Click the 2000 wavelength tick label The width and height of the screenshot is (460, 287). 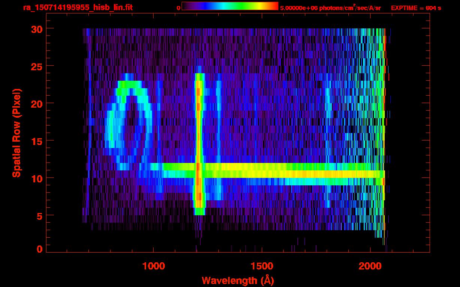(x=370, y=266)
